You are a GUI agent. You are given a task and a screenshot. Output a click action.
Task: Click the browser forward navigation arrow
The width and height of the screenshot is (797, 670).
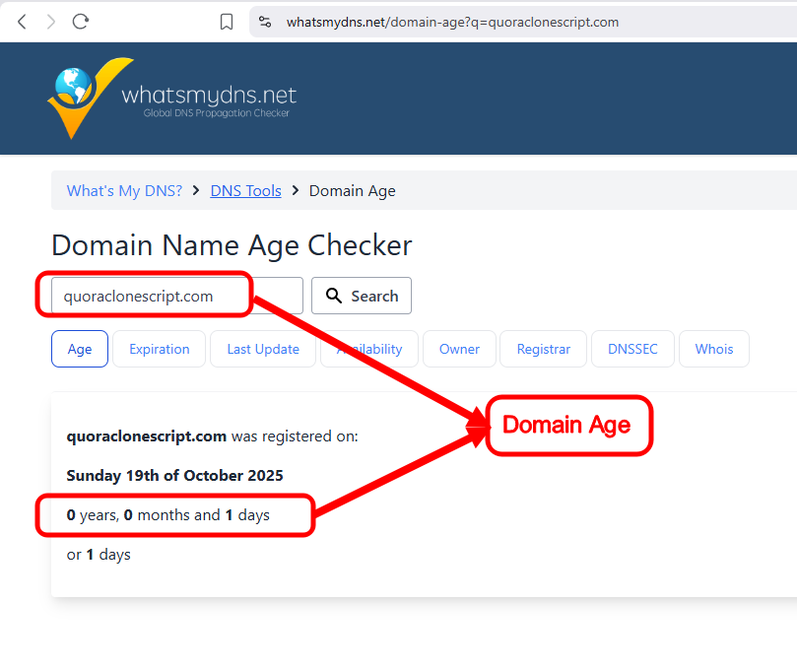point(51,21)
